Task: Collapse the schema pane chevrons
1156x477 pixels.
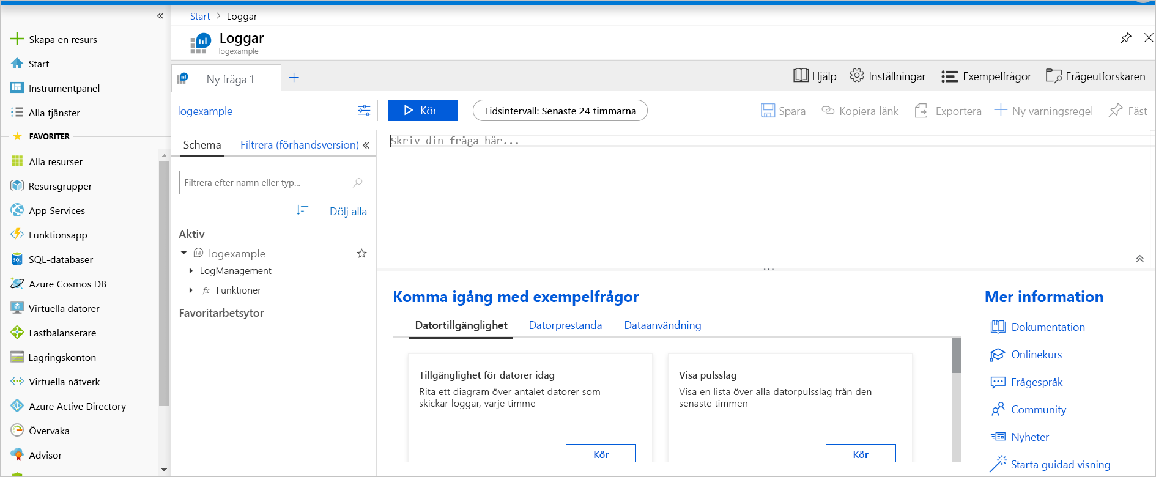Action: pyautogui.click(x=366, y=145)
